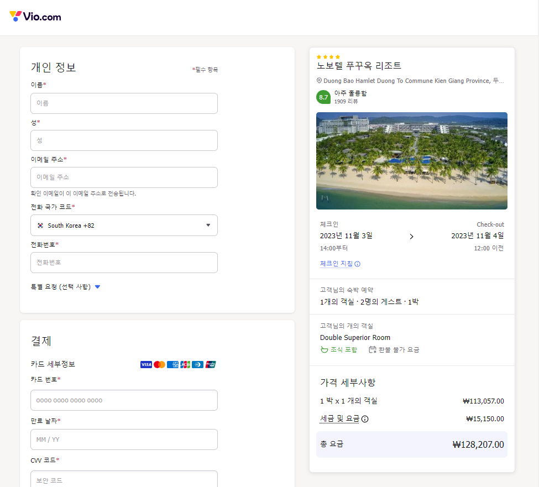Click the Mastercard icon
This screenshot has height=487, width=539.
coord(159,365)
